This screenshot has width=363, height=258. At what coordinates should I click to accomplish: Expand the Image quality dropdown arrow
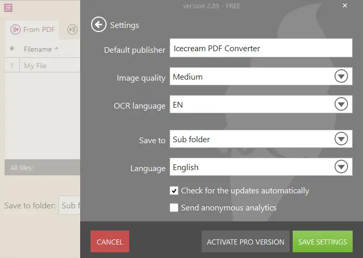341,77
